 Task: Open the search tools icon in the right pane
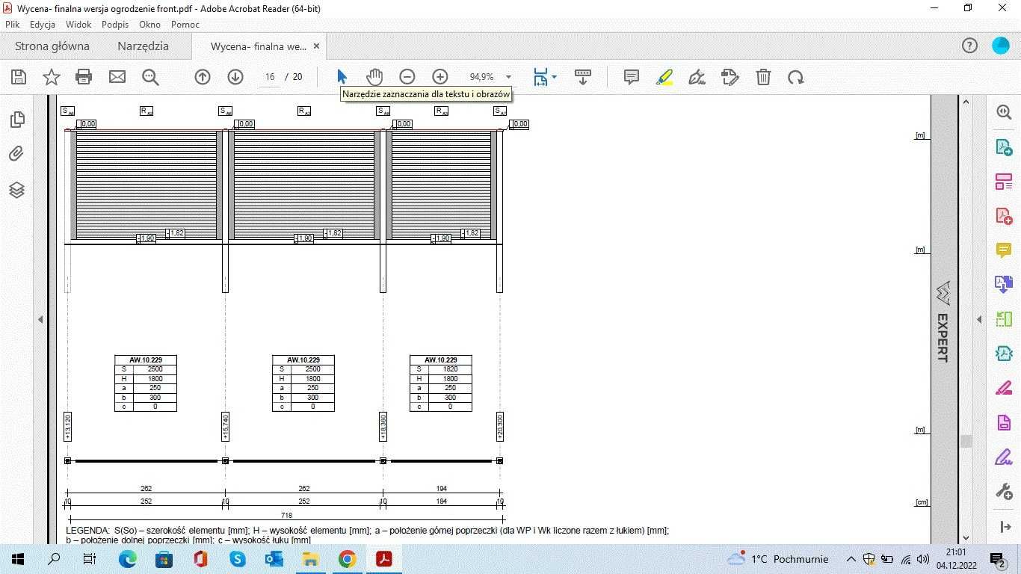click(1004, 112)
